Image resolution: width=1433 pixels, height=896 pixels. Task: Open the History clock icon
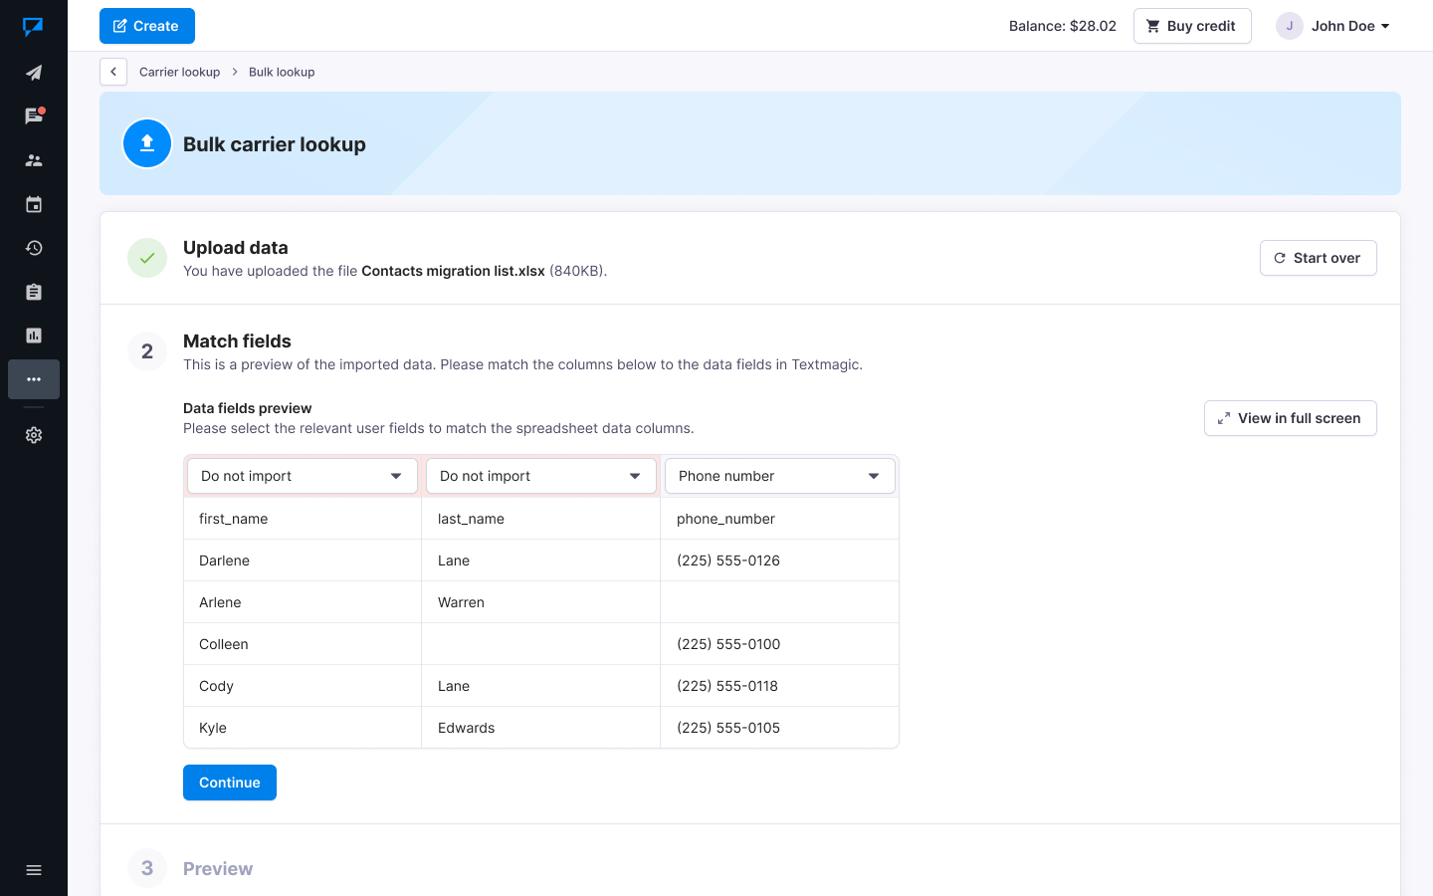(34, 248)
